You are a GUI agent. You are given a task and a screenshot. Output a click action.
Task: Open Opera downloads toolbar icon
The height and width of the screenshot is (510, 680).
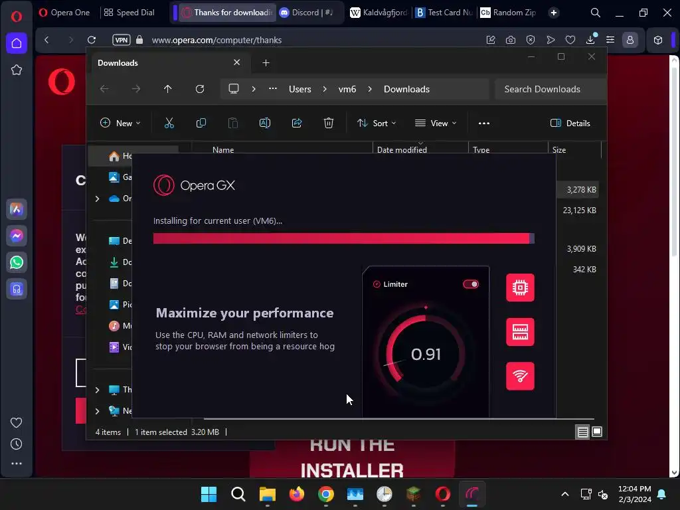pos(590,40)
